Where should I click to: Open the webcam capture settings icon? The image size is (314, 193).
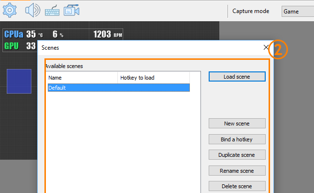tap(71, 10)
